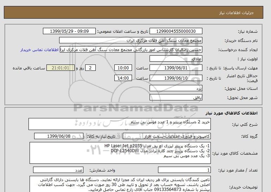Click the buyer notes text area
Image resolution: width=271 pixels, height=192 pixels.
tap(120, 184)
